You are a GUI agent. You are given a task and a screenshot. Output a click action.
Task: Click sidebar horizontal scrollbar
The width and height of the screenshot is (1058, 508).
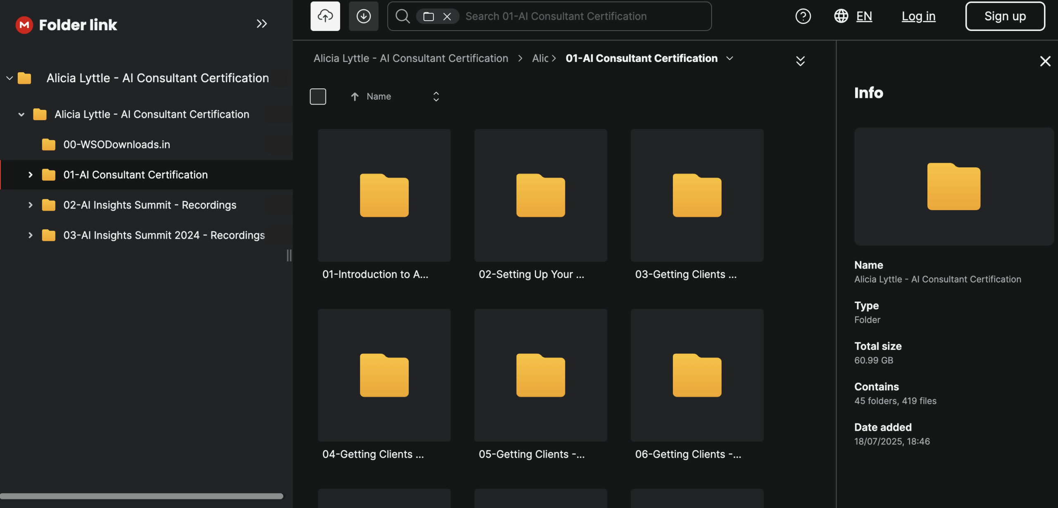(x=141, y=496)
